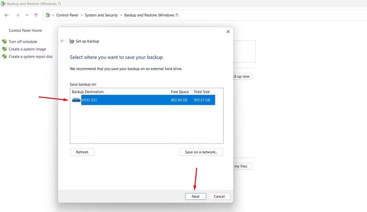Click the Refresh button
The width and height of the screenshot is (367, 212).
[x=82, y=152]
